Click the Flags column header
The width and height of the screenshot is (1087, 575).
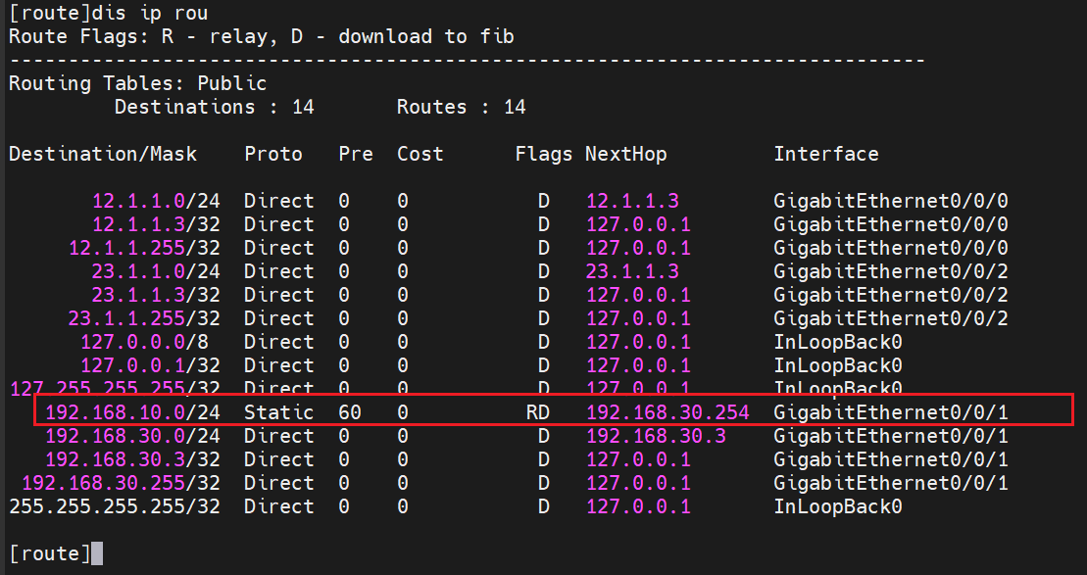[544, 154]
